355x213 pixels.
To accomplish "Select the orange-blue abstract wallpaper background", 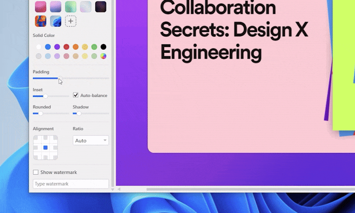I will pos(41,21).
